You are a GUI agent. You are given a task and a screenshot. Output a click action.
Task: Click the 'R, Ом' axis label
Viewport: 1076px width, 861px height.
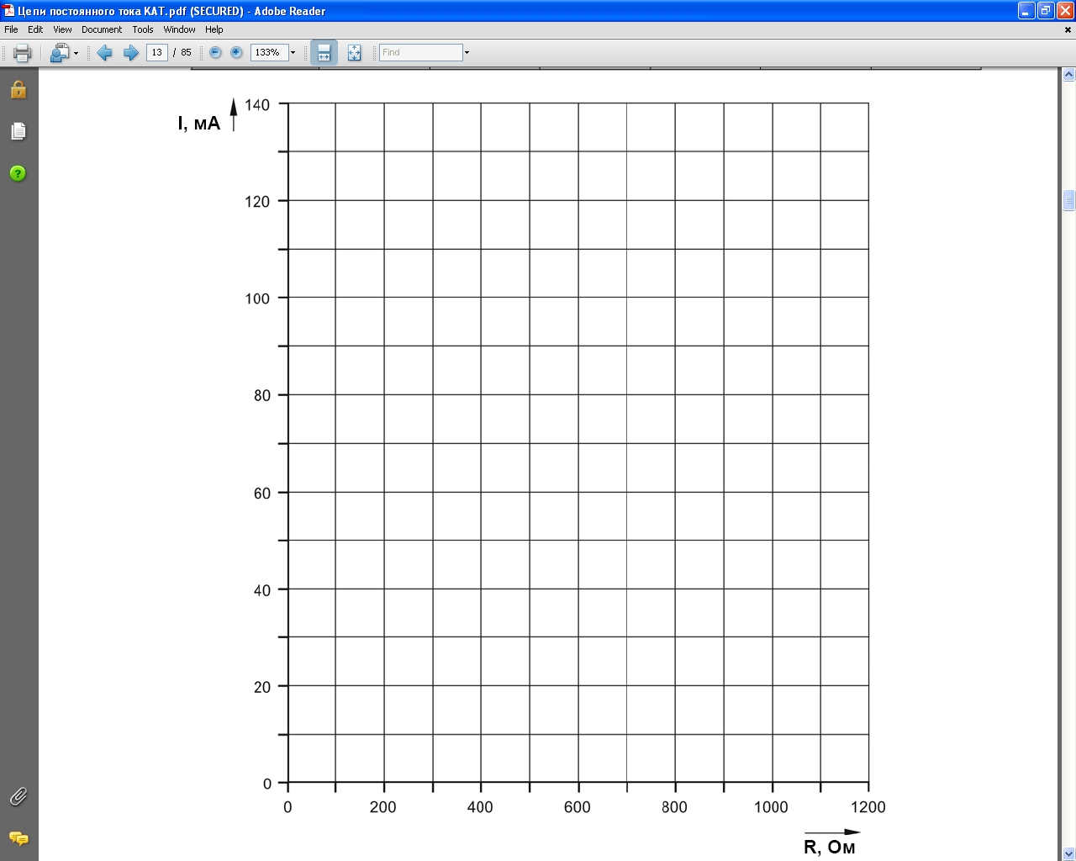(829, 847)
